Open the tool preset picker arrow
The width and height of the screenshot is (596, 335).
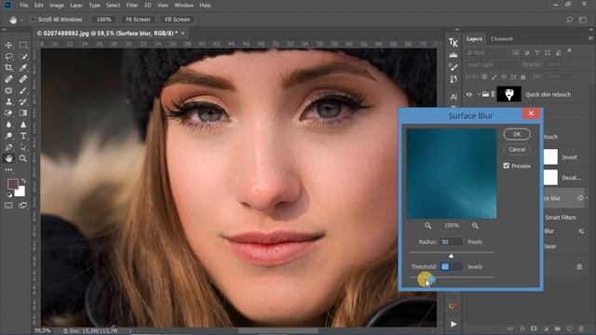21,20
